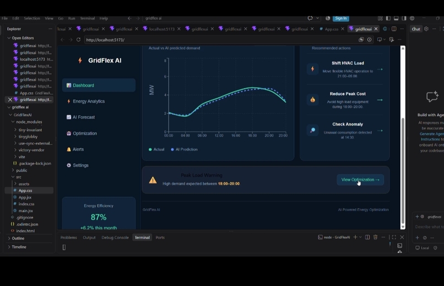The height and width of the screenshot is (286, 444).
Task: Open package-lock.json in the file tree
Action: click(35, 163)
